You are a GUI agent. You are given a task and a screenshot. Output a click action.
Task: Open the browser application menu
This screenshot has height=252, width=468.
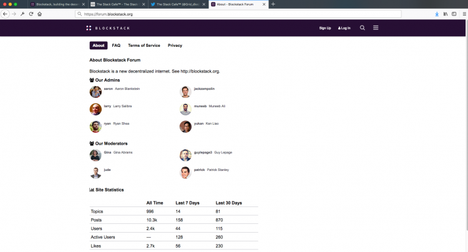click(x=464, y=14)
